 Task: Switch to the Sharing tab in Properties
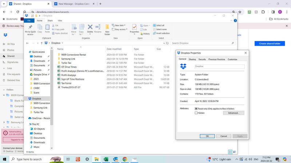point(192,59)
